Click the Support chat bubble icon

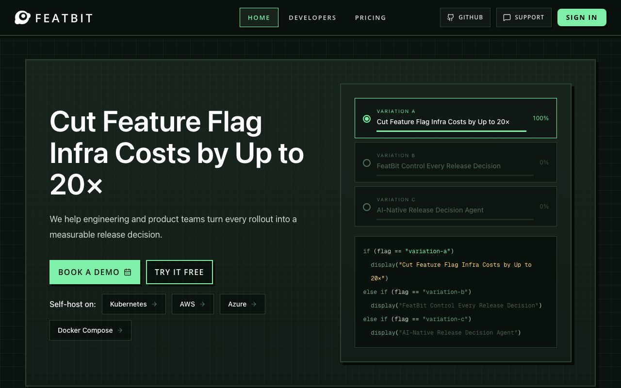(x=507, y=17)
